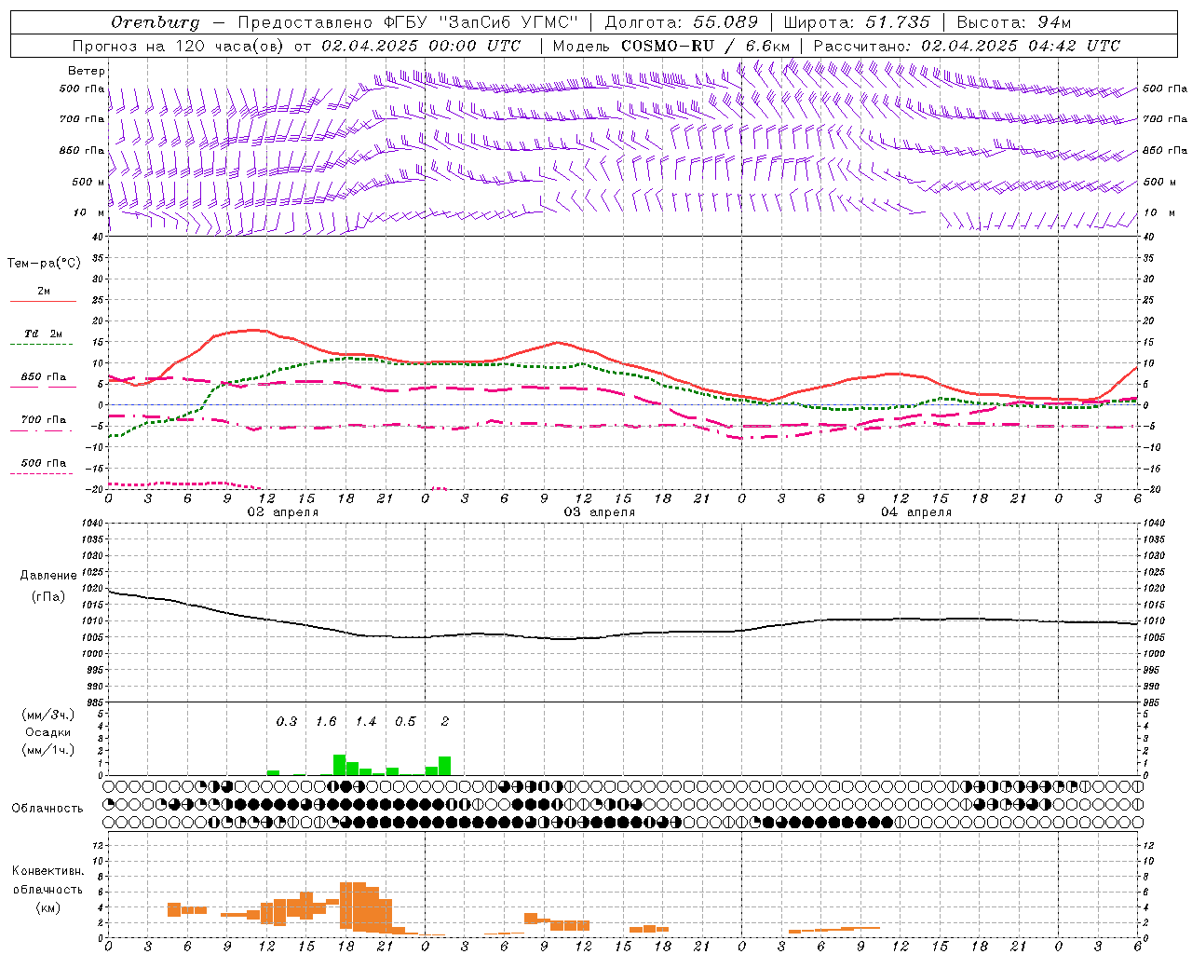Click the 04 апреля date label
1192x954 pixels.
[915, 512]
